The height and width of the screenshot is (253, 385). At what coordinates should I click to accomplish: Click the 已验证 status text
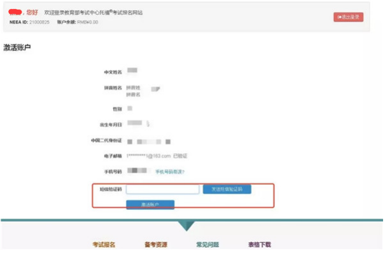(x=180, y=156)
